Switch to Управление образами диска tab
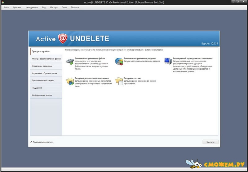 point(46,73)
